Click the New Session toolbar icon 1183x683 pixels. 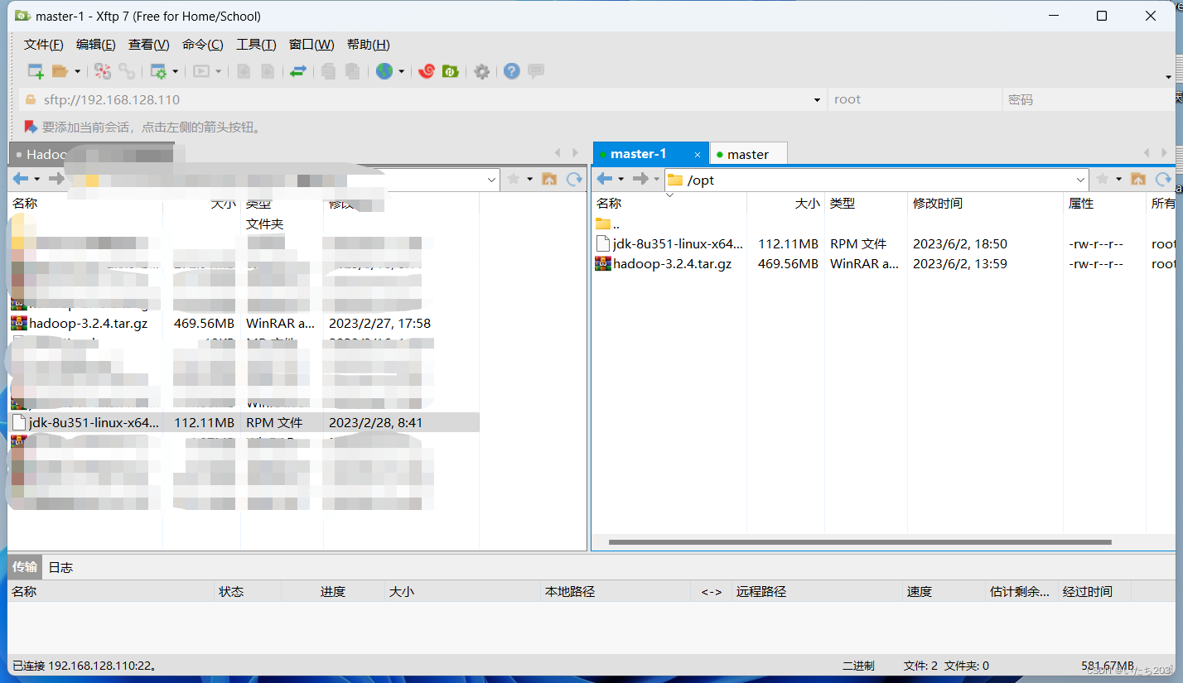tap(36, 71)
